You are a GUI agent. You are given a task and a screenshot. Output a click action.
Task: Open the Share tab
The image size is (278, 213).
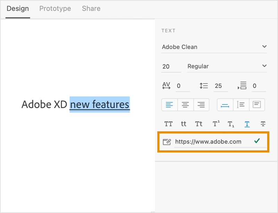pos(91,9)
